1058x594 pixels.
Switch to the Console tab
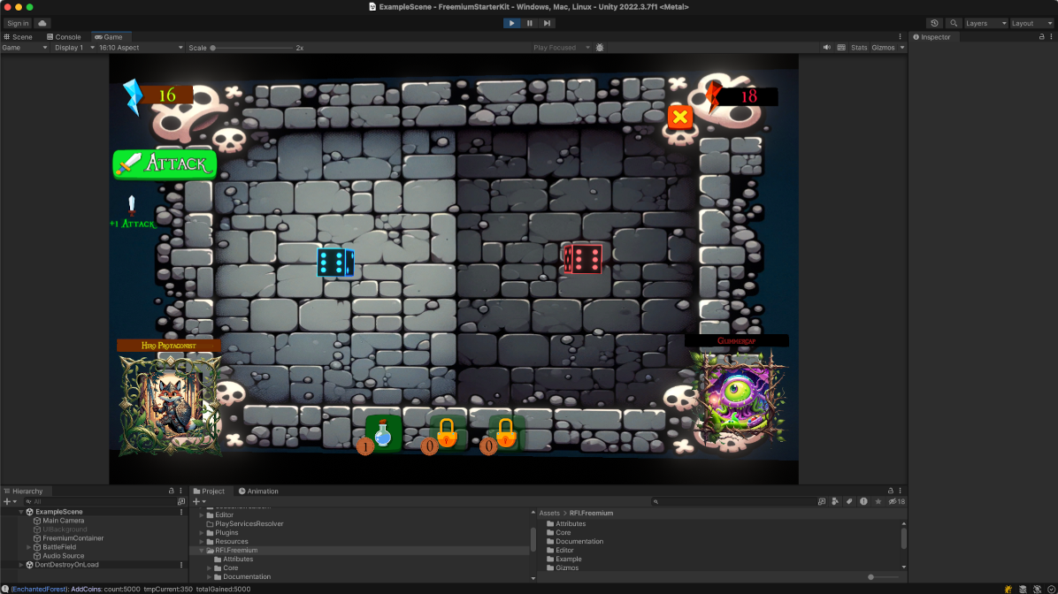(x=67, y=37)
